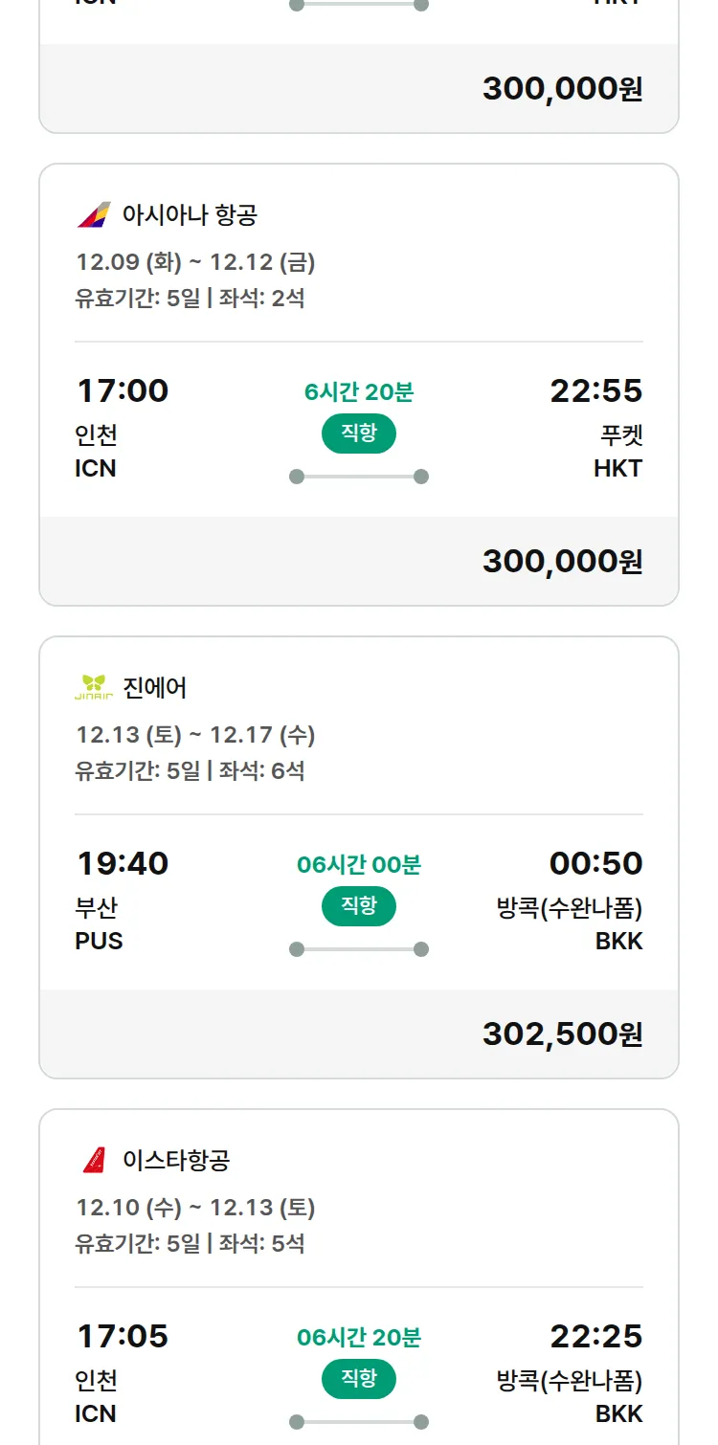
Task: Click the Jin Air butterfly logo
Action: (94, 687)
